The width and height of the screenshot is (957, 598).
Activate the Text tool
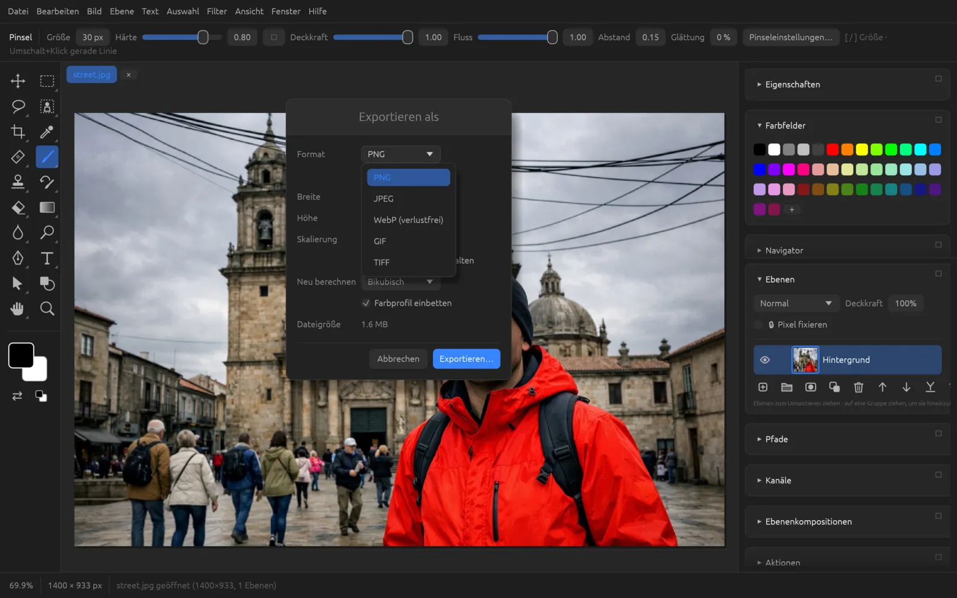pos(47,258)
